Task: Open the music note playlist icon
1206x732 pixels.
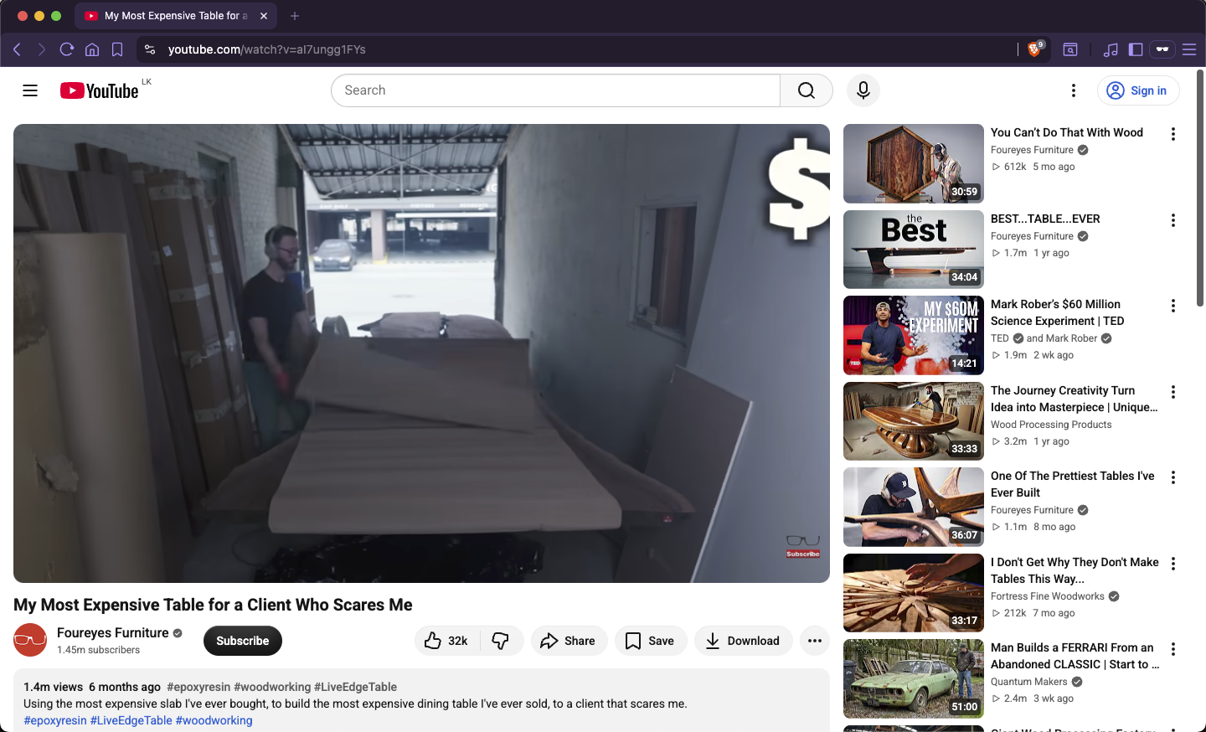Action: 1111,49
